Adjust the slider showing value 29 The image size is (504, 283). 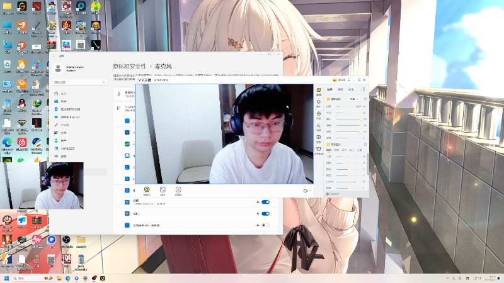349,113
